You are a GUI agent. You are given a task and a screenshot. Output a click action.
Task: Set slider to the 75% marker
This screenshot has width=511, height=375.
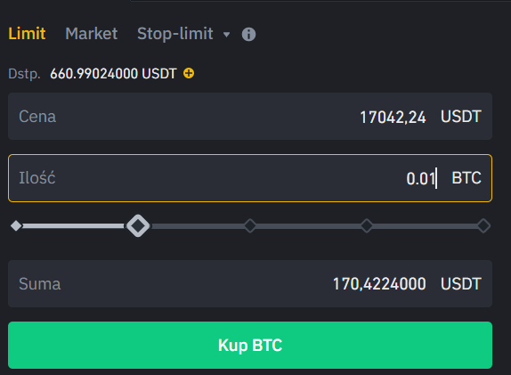click(x=367, y=225)
